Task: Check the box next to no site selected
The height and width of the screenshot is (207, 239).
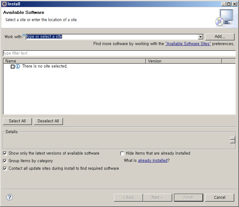Action: [x=13, y=67]
